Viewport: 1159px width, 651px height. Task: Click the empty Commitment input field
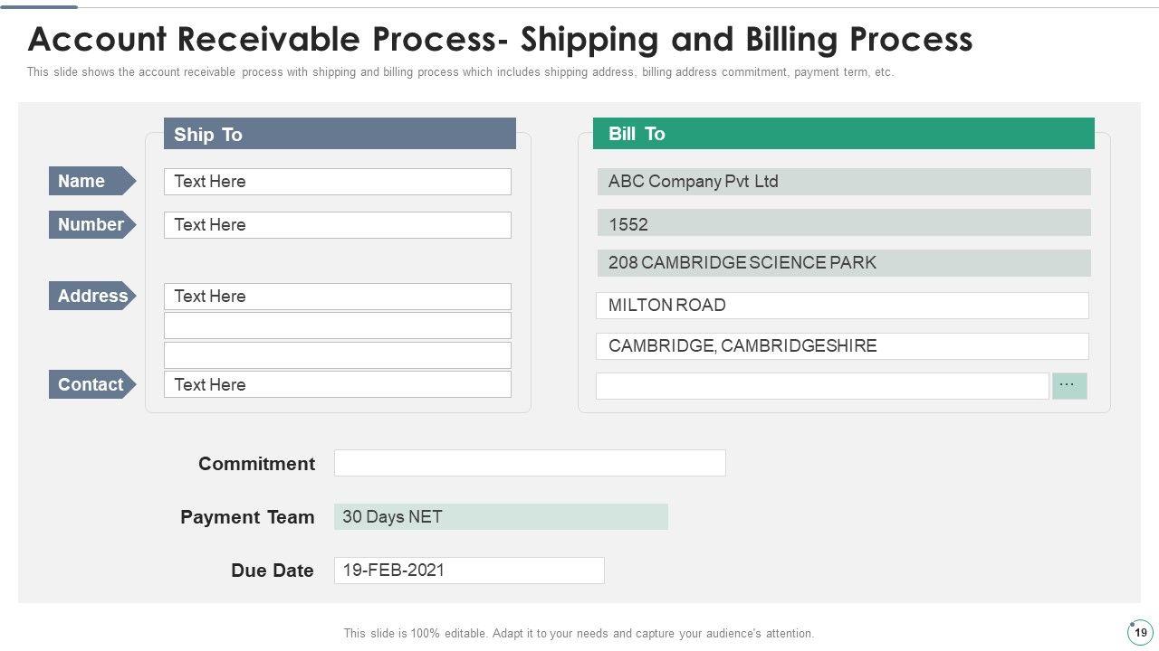pyautogui.click(x=530, y=463)
